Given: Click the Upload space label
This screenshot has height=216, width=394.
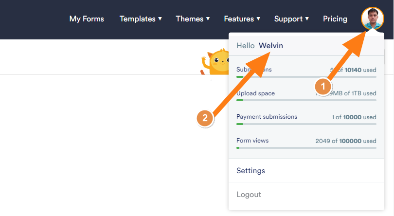Looking at the screenshot, I should click(255, 93).
